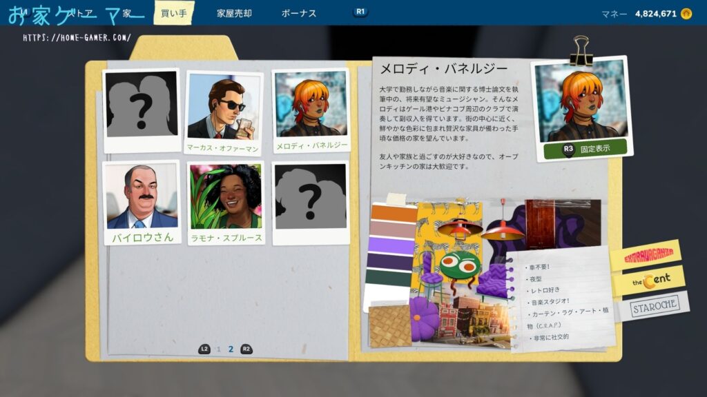Click the gold coin money icon
This screenshot has height=397, width=707.
tap(686, 14)
